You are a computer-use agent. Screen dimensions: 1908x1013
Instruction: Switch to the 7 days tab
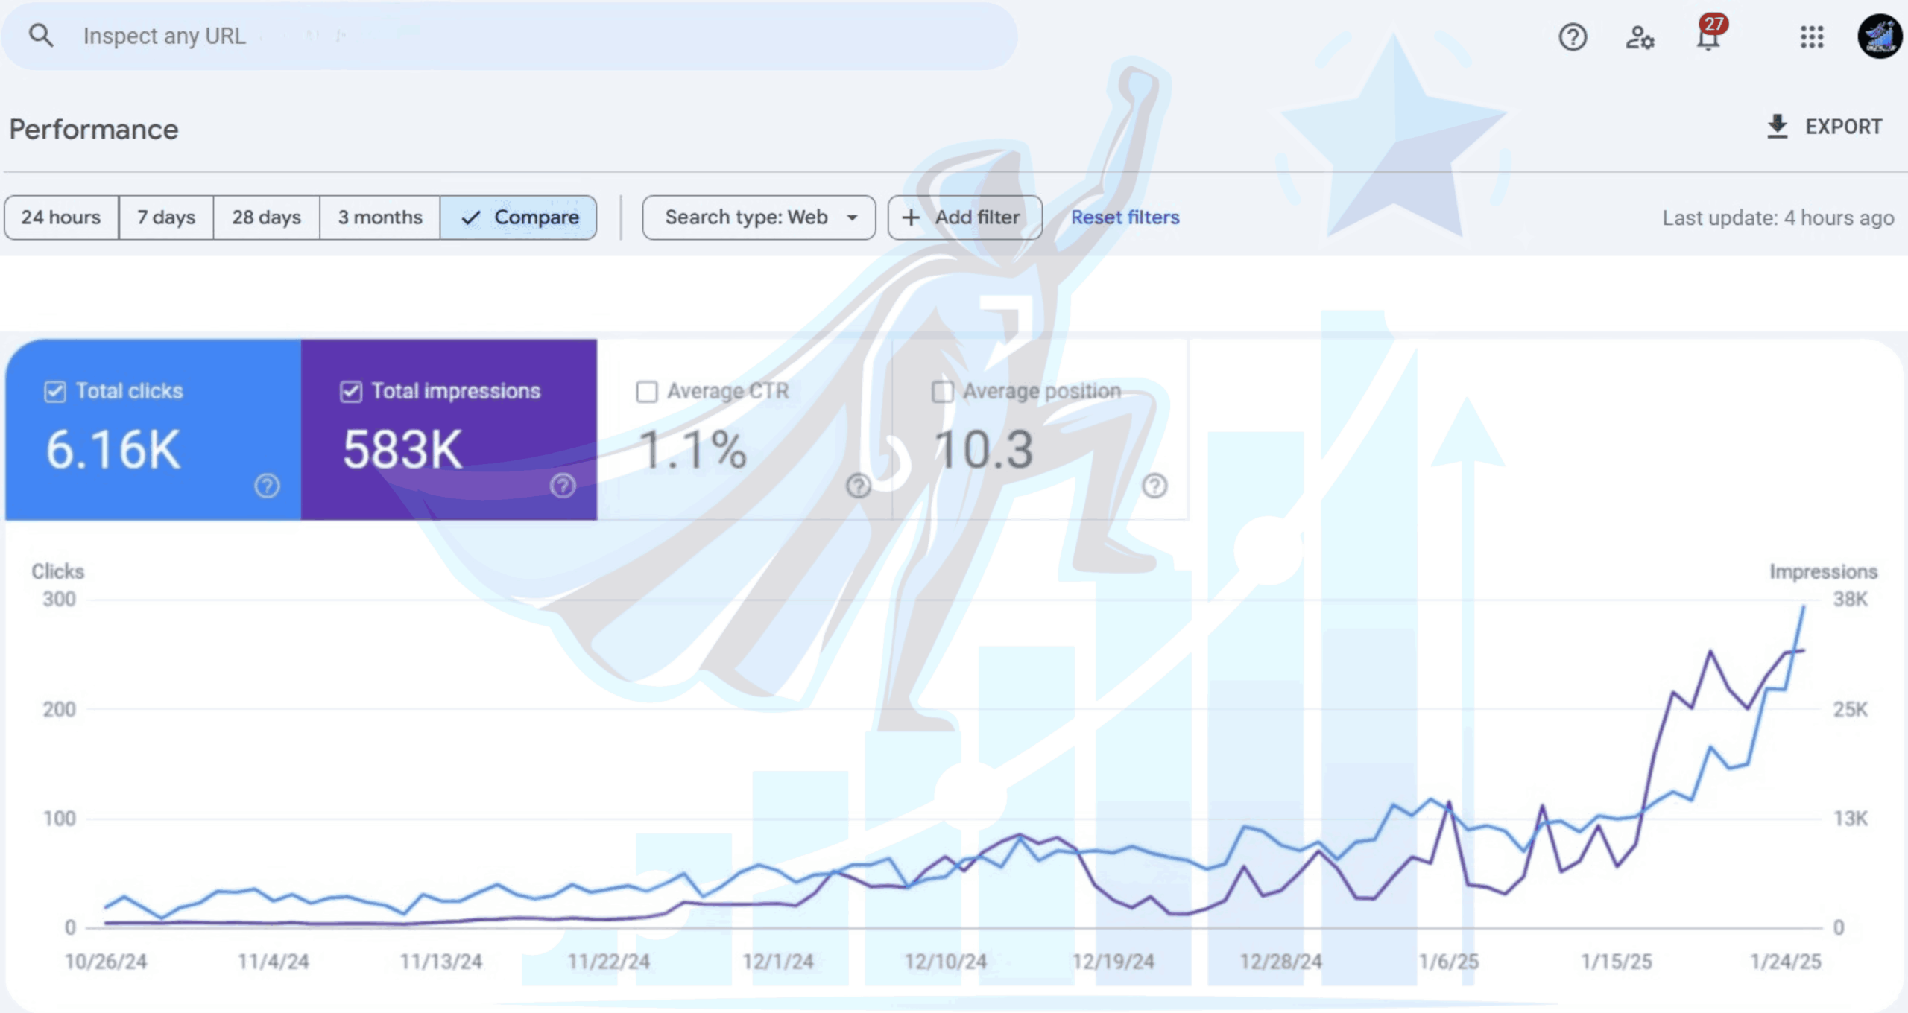(x=165, y=217)
